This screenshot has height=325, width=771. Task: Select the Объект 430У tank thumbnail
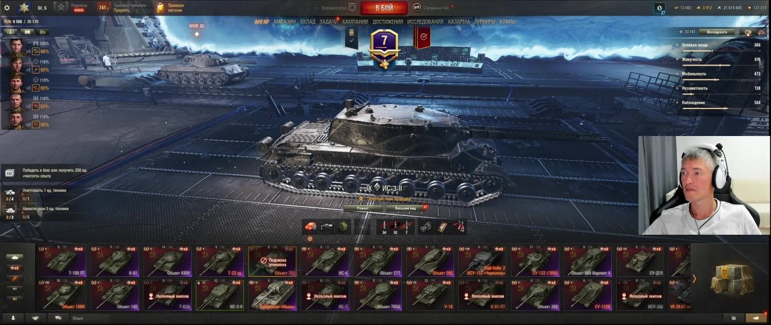tap(167, 261)
